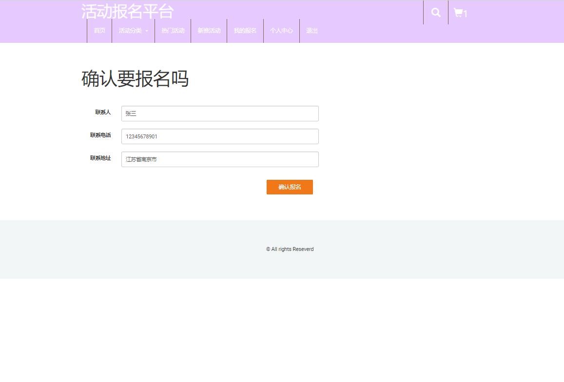Click the 联系人 form label
Screen dimensions: 564x382
103,112
